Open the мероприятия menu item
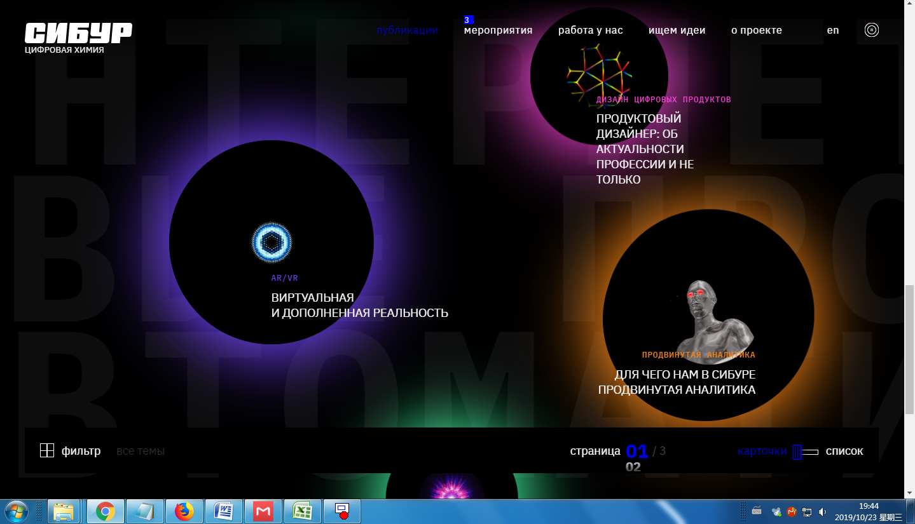915x524 pixels. click(498, 30)
